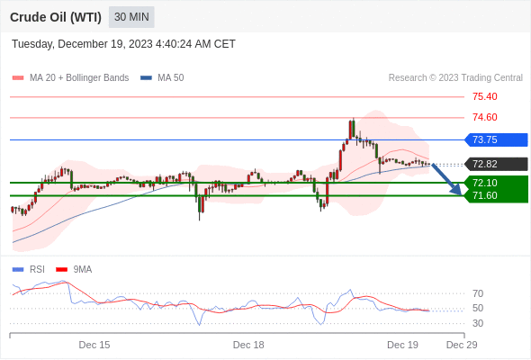Click the red 74.60 resistance label
This screenshot has height=360, width=531.
485,118
